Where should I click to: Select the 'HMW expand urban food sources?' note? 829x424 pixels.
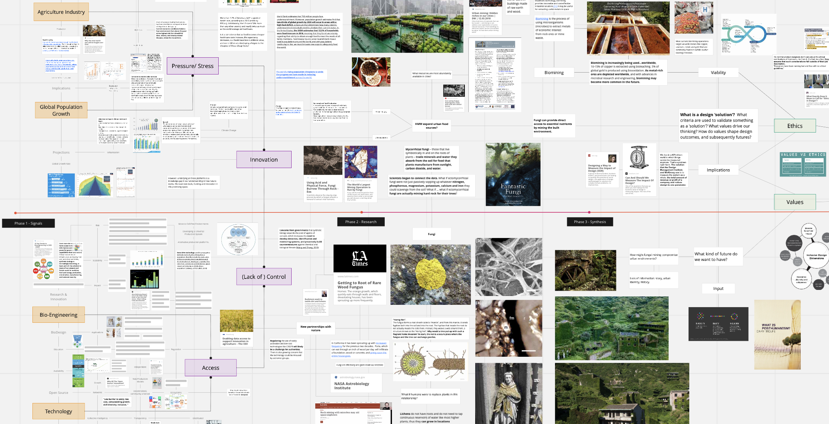pyautogui.click(x=431, y=126)
